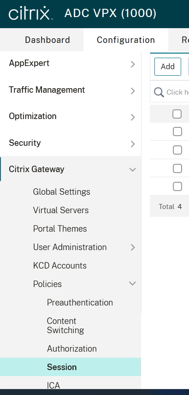Expand User Administration arrow
This screenshot has width=189, height=395.
pos(133,247)
